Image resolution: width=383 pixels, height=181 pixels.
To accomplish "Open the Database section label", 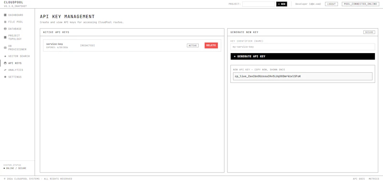I will [x=15, y=29].
